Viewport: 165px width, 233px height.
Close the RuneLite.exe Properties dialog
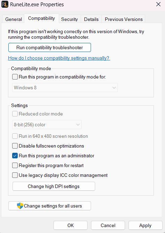158,4
